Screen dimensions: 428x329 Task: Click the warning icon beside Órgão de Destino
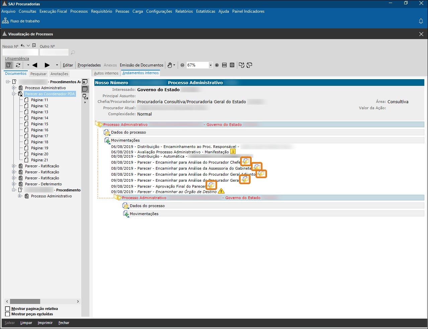click(221, 191)
